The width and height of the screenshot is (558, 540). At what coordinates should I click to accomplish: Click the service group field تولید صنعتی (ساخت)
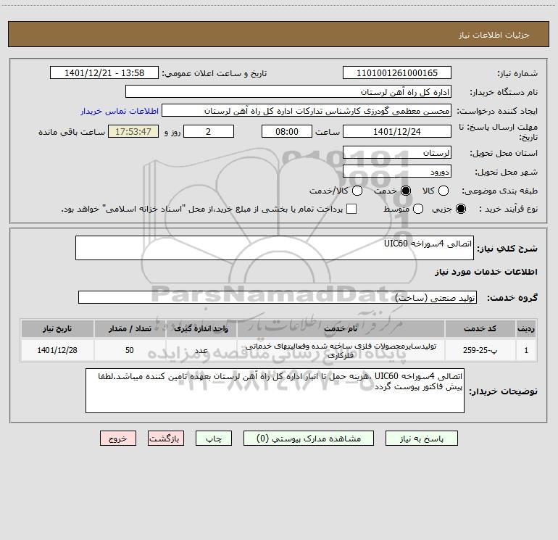point(278,297)
